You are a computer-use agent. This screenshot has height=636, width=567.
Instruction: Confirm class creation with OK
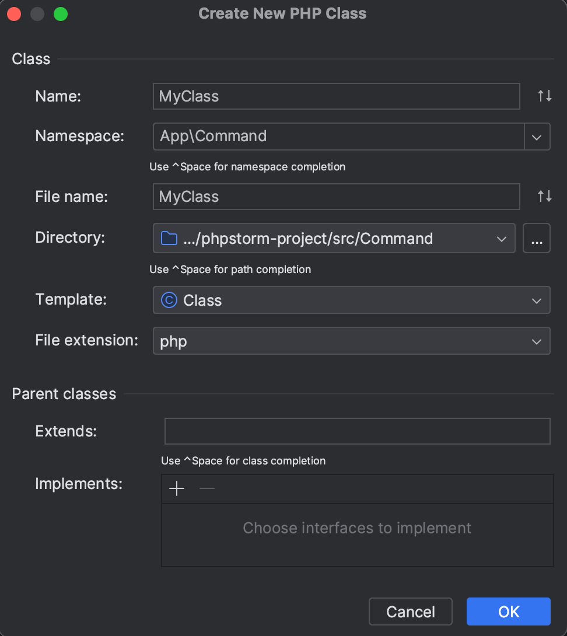[508, 611]
